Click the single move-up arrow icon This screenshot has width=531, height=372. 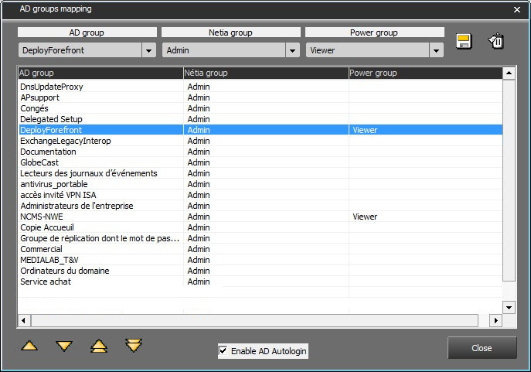(29, 346)
